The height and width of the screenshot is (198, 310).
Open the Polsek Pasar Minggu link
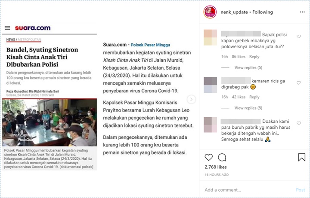pyautogui.click(x=150, y=45)
